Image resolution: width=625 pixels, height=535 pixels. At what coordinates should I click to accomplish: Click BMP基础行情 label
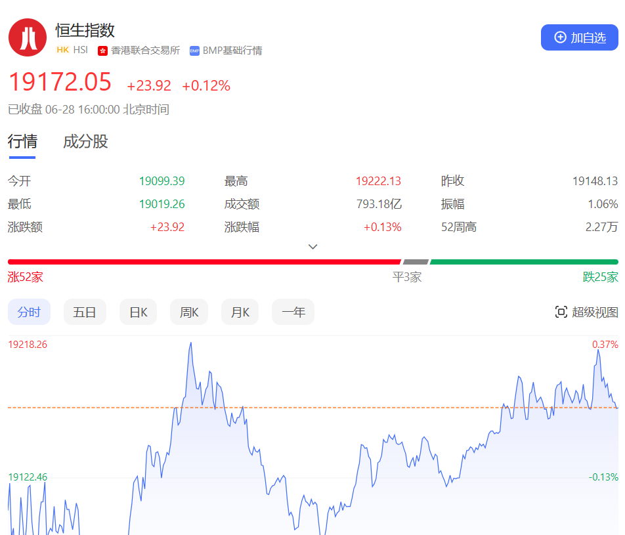point(232,51)
